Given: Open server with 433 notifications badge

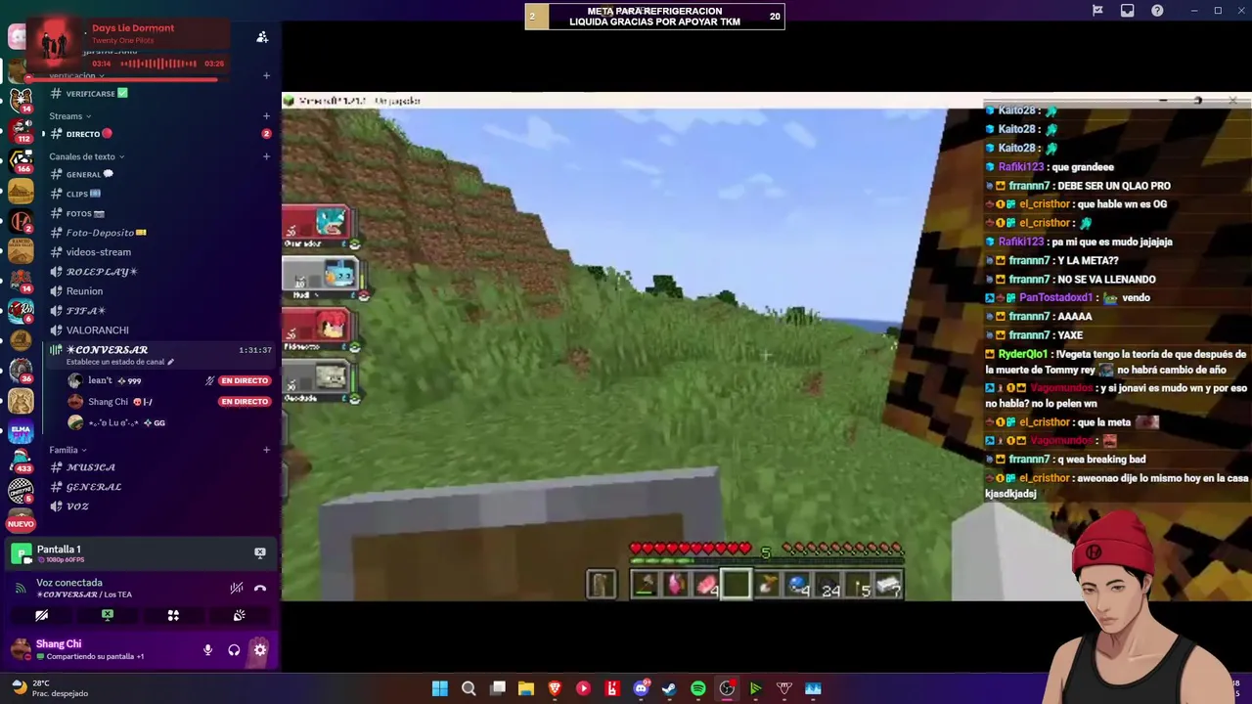Looking at the screenshot, I should click(21, 460).
